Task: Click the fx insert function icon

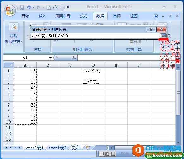Action: pos(74,58)
